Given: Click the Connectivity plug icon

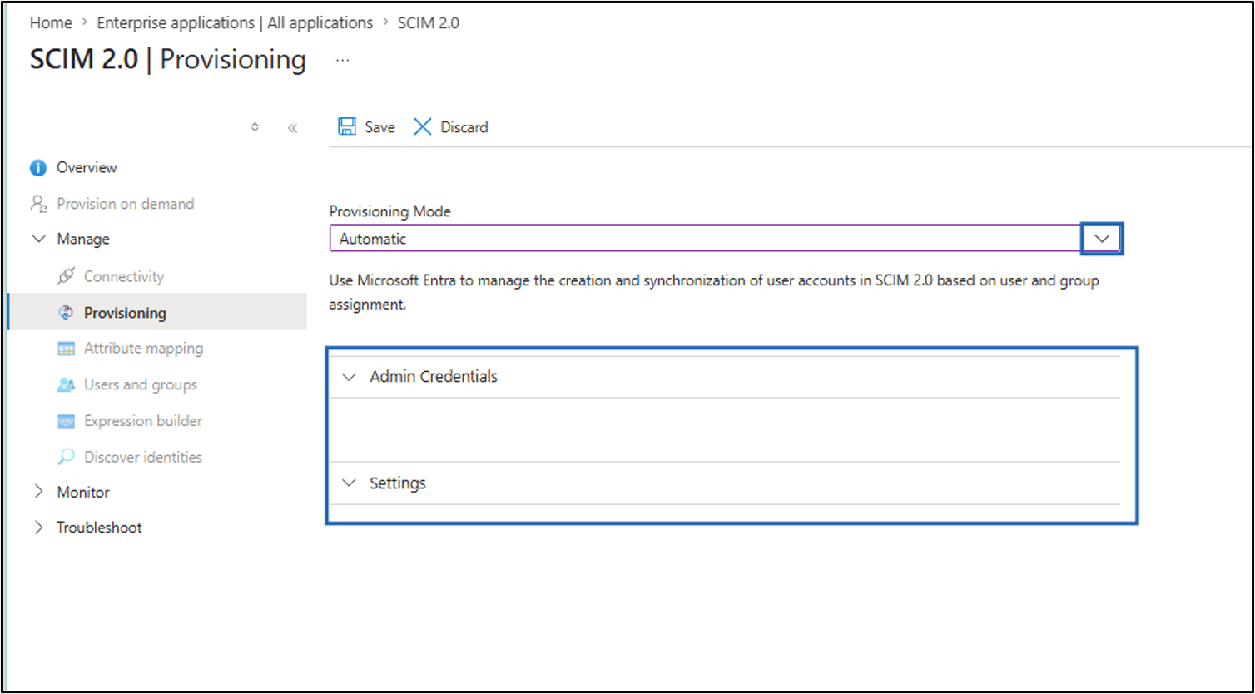Looking at the screenshot, I should (66, 276).
